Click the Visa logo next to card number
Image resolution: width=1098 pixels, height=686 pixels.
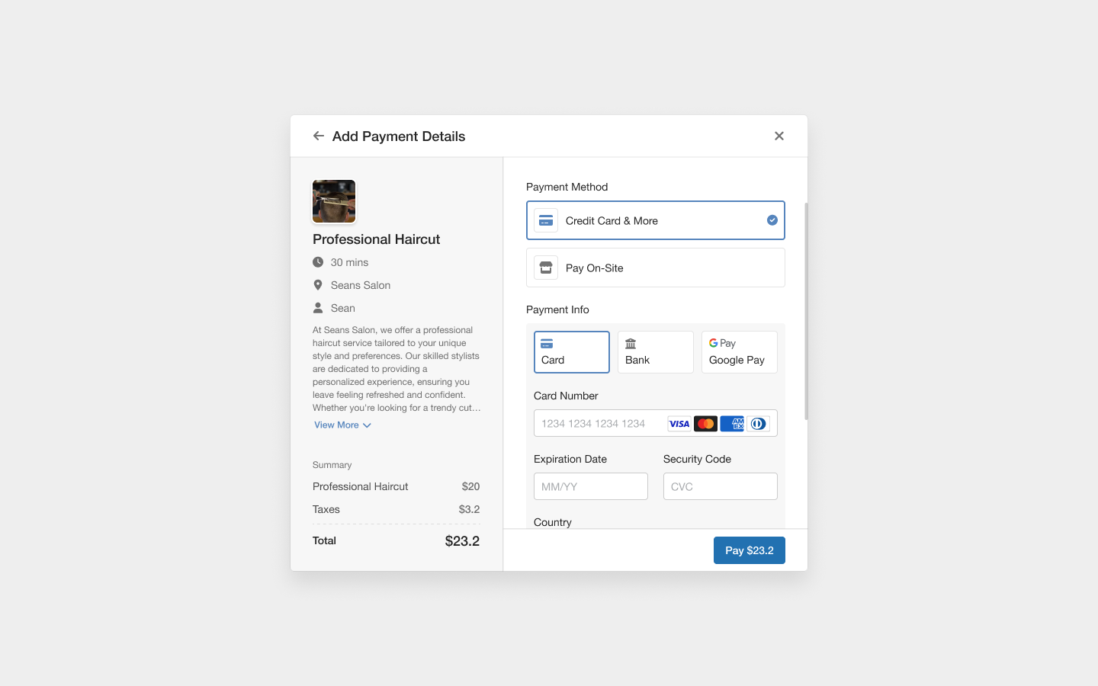(679, 423)
